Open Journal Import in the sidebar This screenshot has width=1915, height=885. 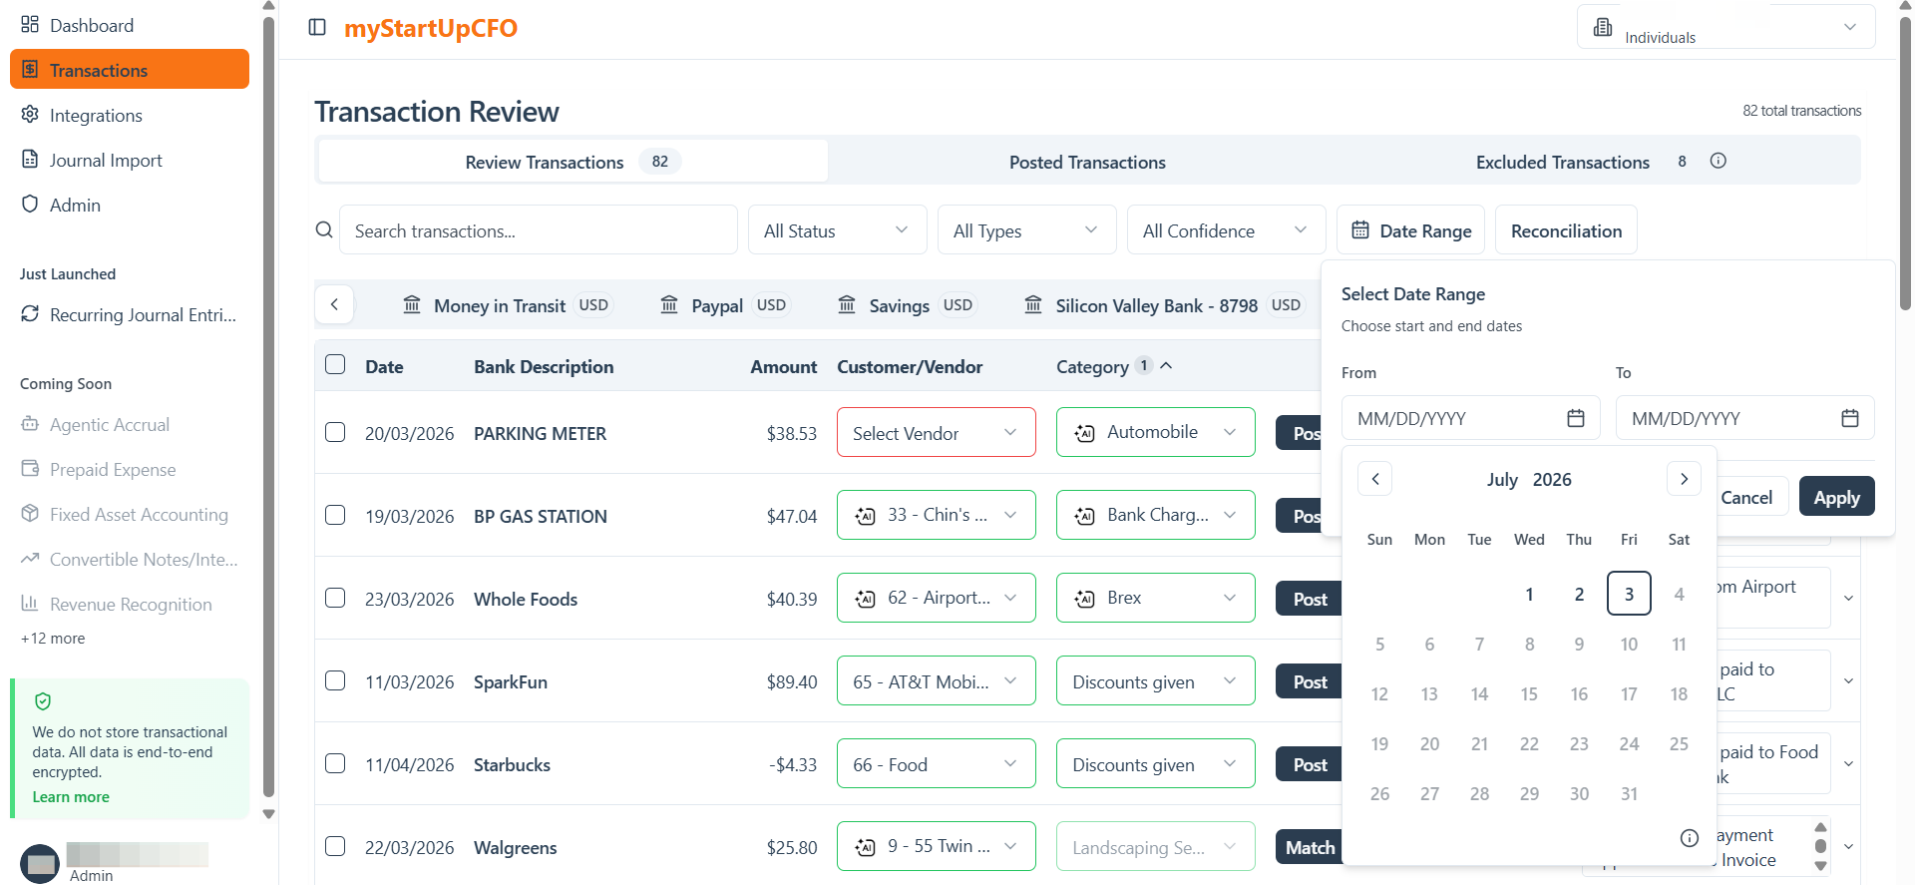[130, 160]
